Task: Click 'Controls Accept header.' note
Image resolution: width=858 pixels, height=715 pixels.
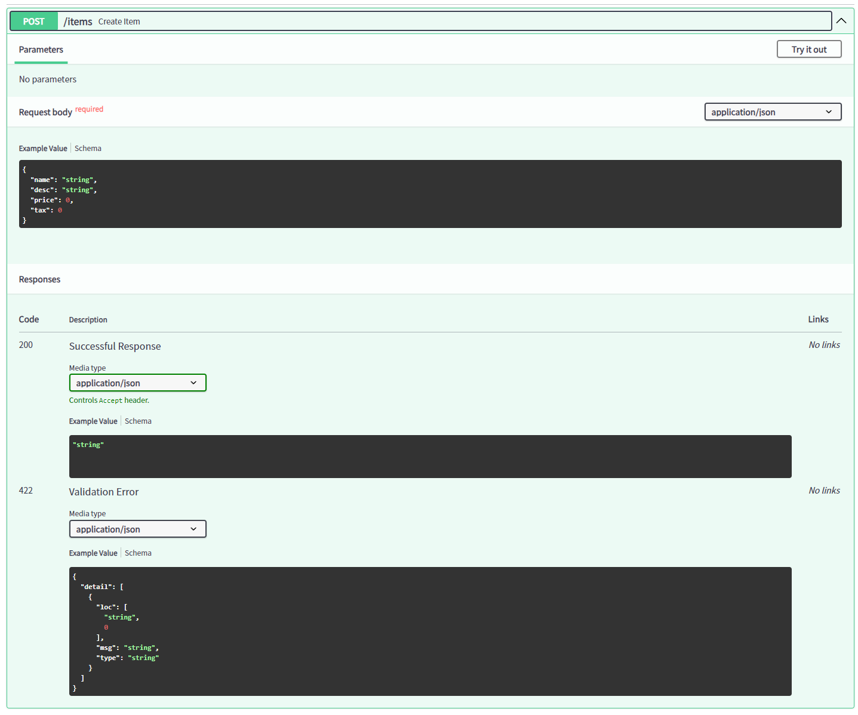Action: click(x=109, y=400)
